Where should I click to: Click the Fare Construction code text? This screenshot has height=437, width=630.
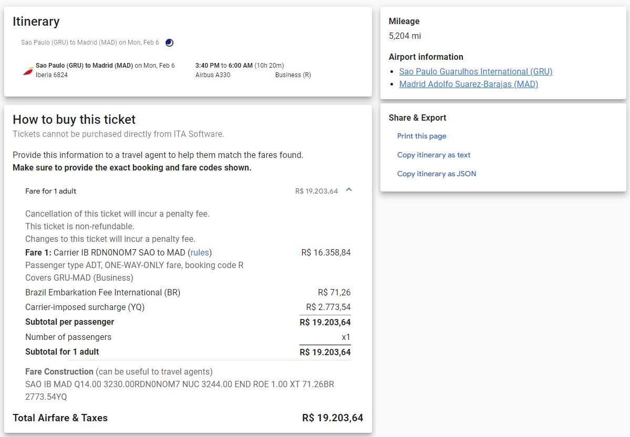[179, 390]
